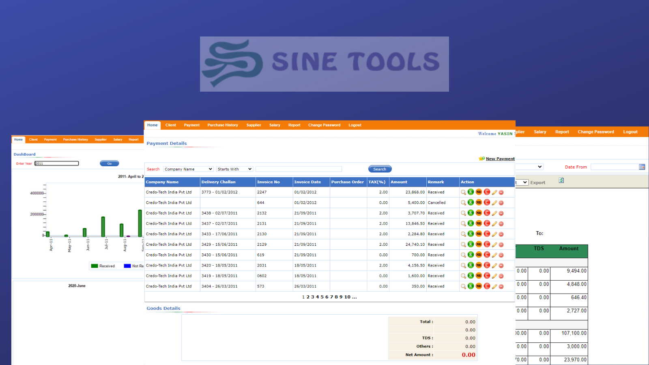649x365 pixels.
Task: Open the Supplier menu in Payment Details window
Action: [x=254, y=125]
